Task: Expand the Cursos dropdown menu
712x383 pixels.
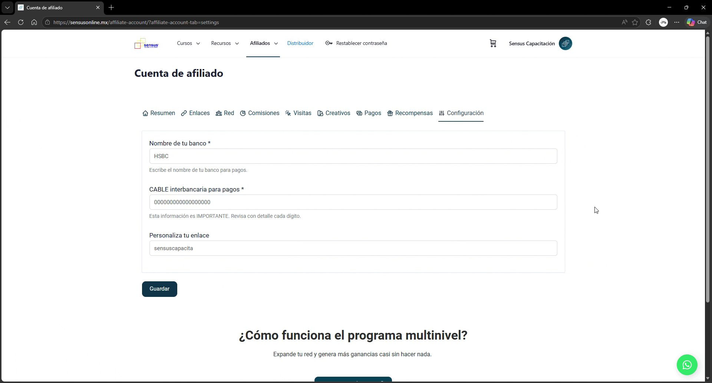Action: [188, 43]
